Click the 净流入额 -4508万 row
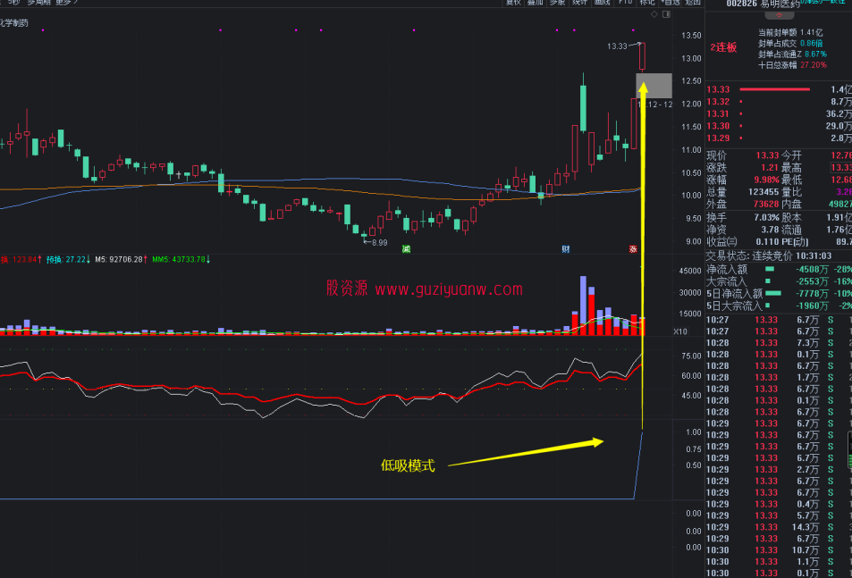 click(x=779, y=270)
